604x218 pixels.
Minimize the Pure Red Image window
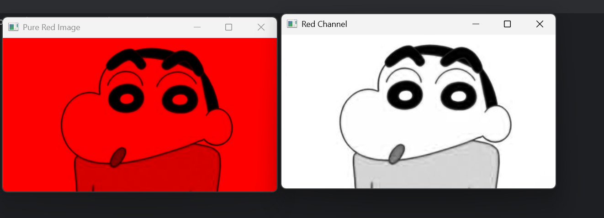pos(197,27)
